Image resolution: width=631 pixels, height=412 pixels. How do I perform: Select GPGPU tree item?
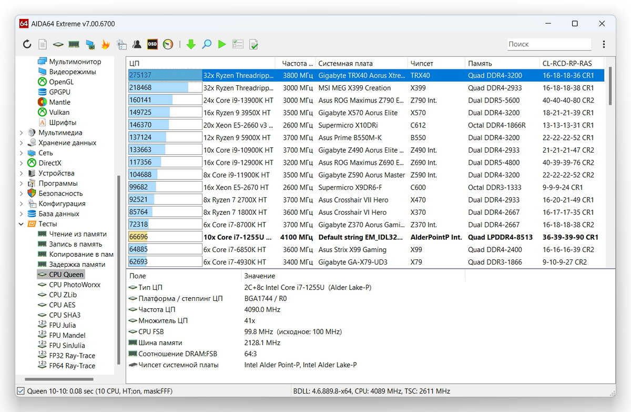point(60,92)
